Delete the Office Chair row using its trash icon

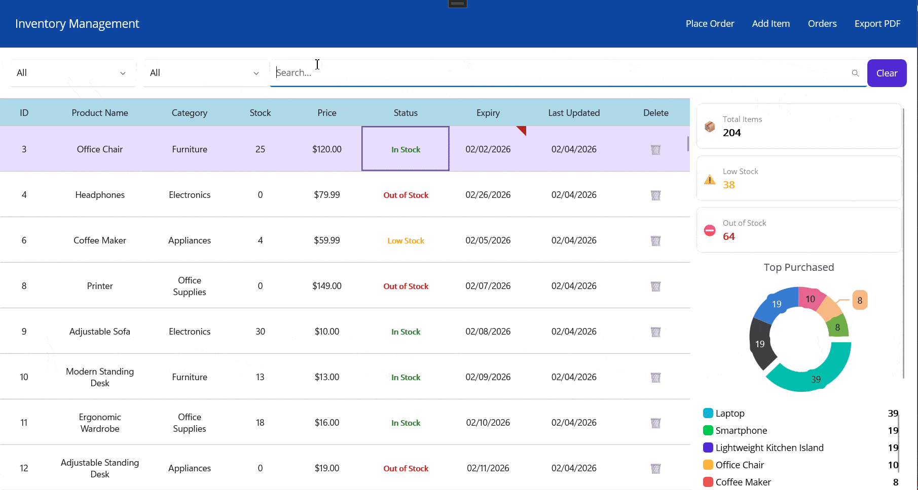[x=655, y=149]
